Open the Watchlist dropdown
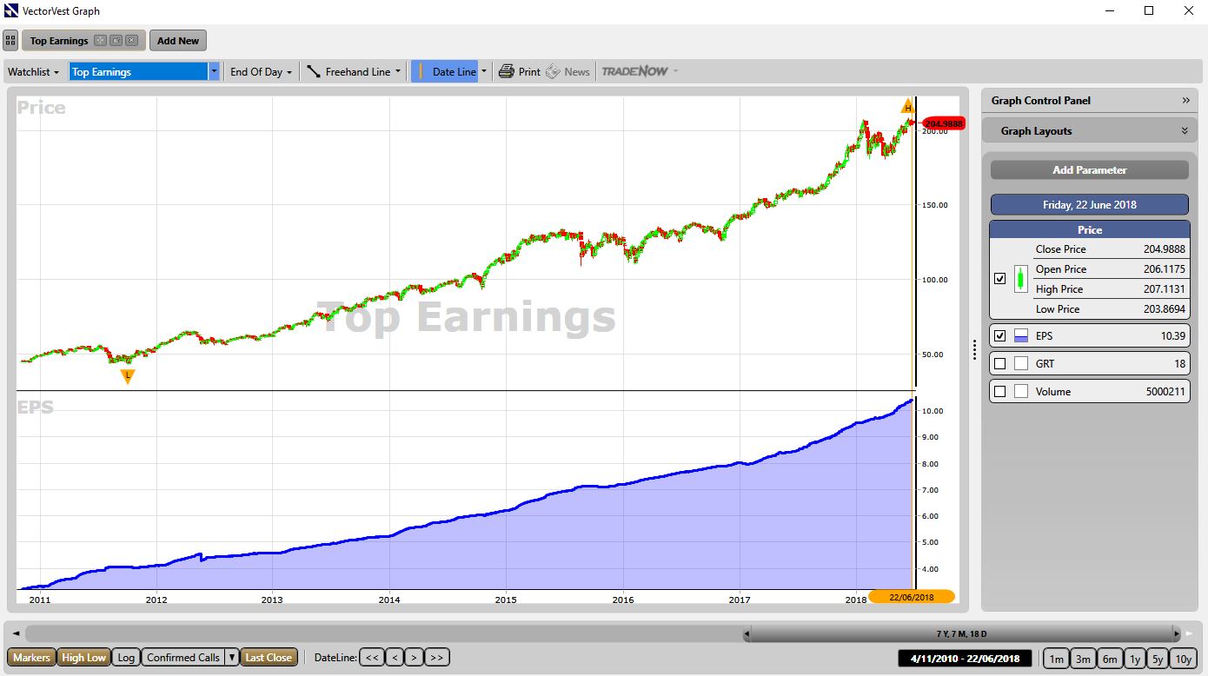The width and height of the screenshot is (1208, 676). pos(33,71)
